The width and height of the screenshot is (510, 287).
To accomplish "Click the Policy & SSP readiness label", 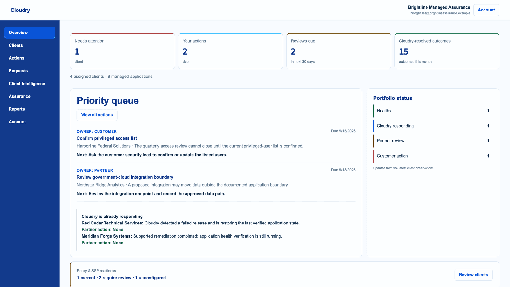I will (x=96, y=271).
